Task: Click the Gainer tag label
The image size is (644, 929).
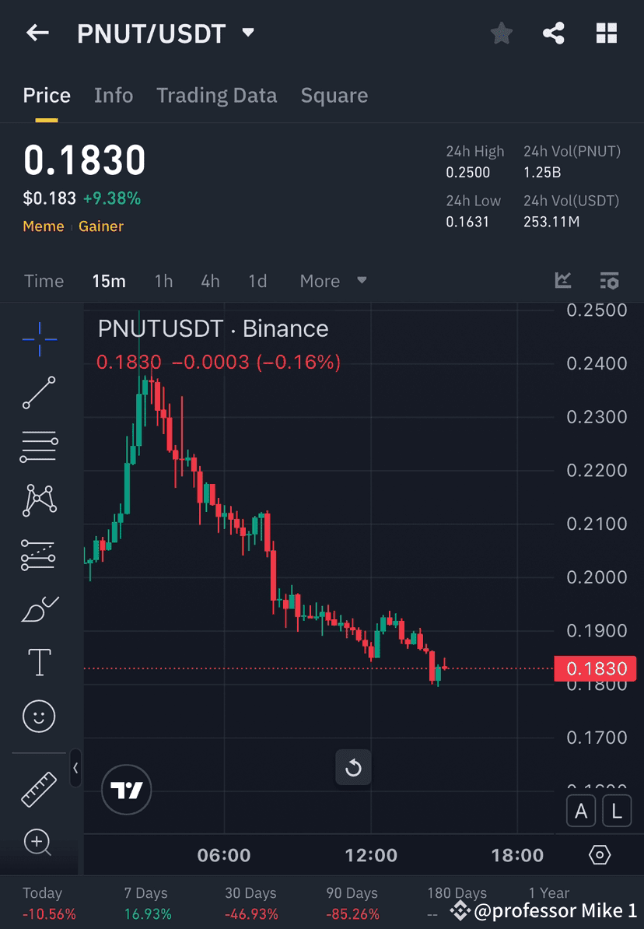Action: click(x=102, y=226)
